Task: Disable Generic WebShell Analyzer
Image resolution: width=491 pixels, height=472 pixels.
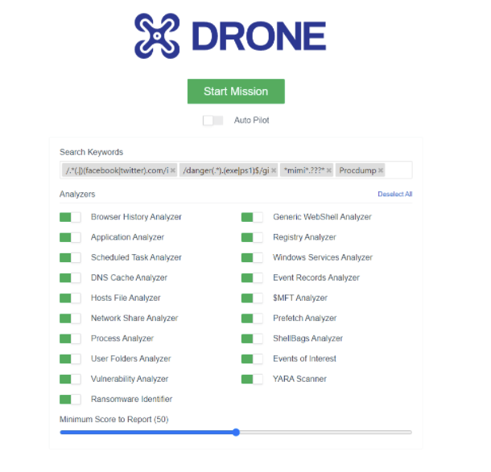Action: [x=252, y=217]
